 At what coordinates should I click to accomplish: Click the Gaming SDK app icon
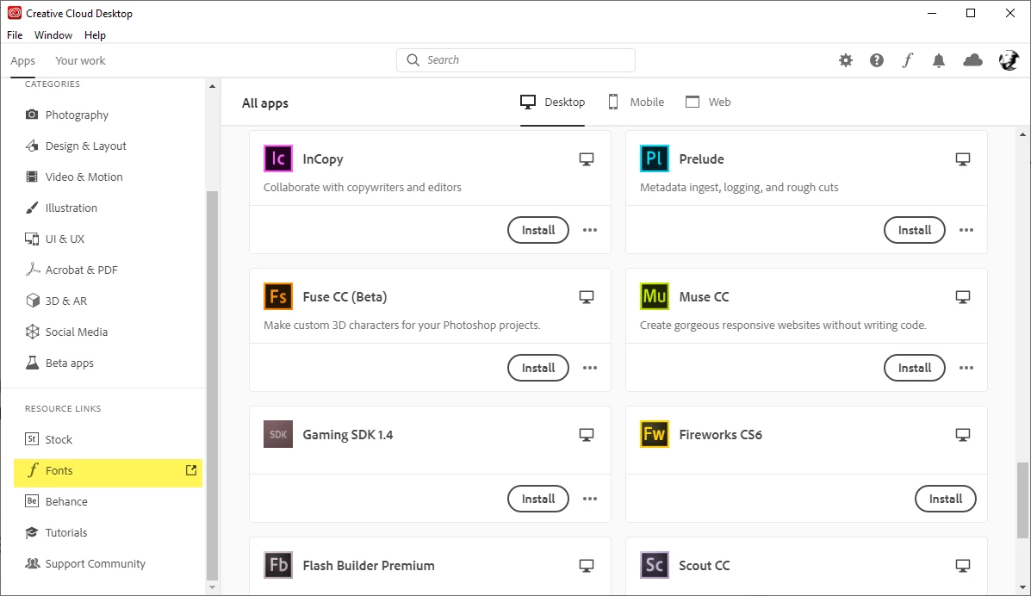point(278,434)
